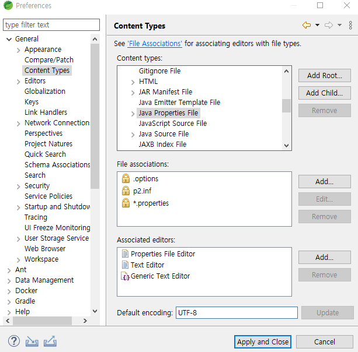Click the help question mark icon

coord(14,341)
